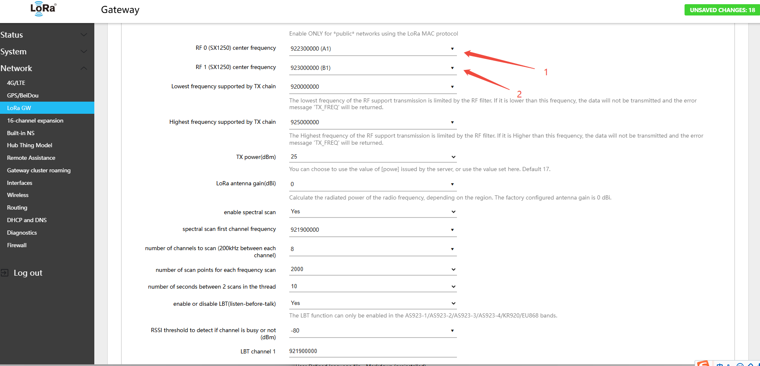Go to Built-in NS page
This screenshot has height=366, width=760.
[21, 133]
